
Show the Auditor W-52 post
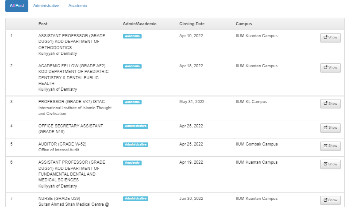(x=331, y=146)
